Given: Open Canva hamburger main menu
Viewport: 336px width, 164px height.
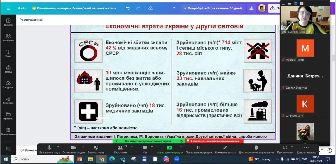Looking at the screenshot, I should click(x=8, y=8).
